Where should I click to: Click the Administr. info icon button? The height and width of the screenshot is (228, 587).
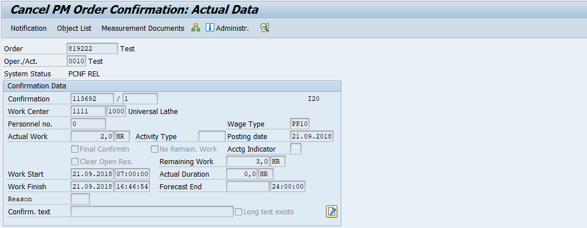[227, 28]
